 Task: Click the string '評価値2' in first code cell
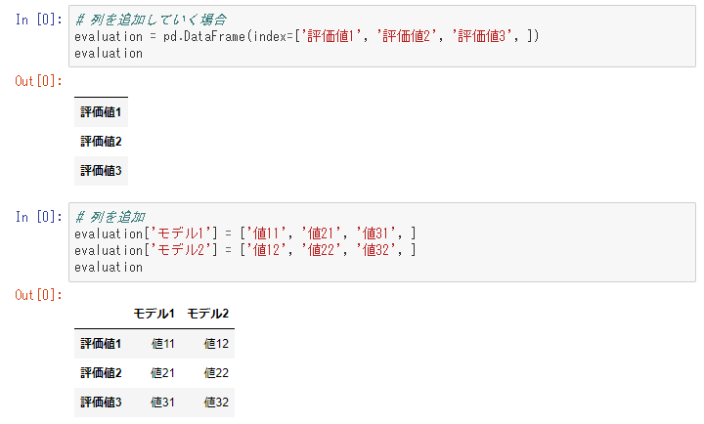[407, 36]
